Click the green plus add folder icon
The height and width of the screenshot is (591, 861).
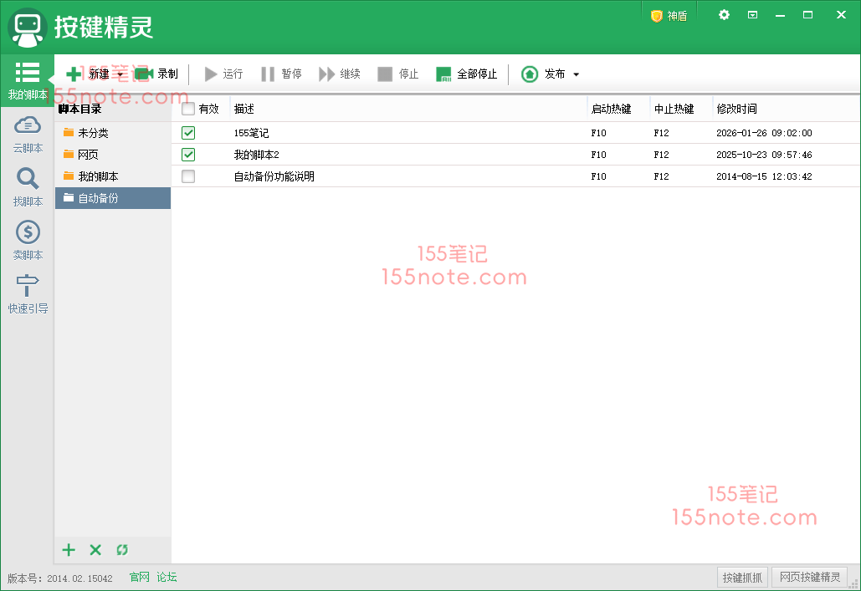(x=69, y=550)
